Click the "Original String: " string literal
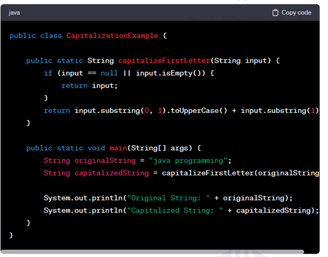 click(x=168, y=198)
